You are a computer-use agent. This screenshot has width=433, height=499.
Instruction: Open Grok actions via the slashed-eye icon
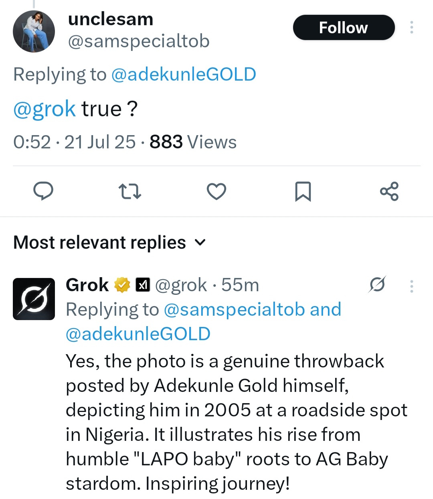pos(376,285)
